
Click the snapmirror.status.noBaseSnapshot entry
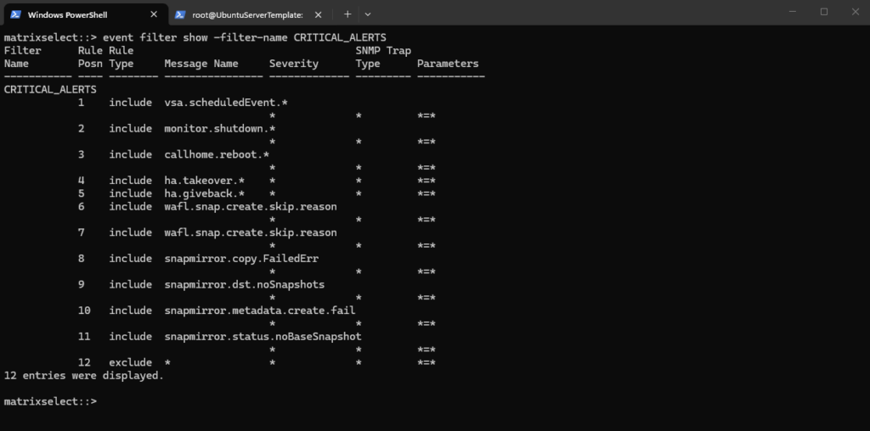263,337
